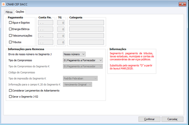Click Categoria field for Telecomunicações
The height and width of the screenshot is (125, 189).
(87, 36)
